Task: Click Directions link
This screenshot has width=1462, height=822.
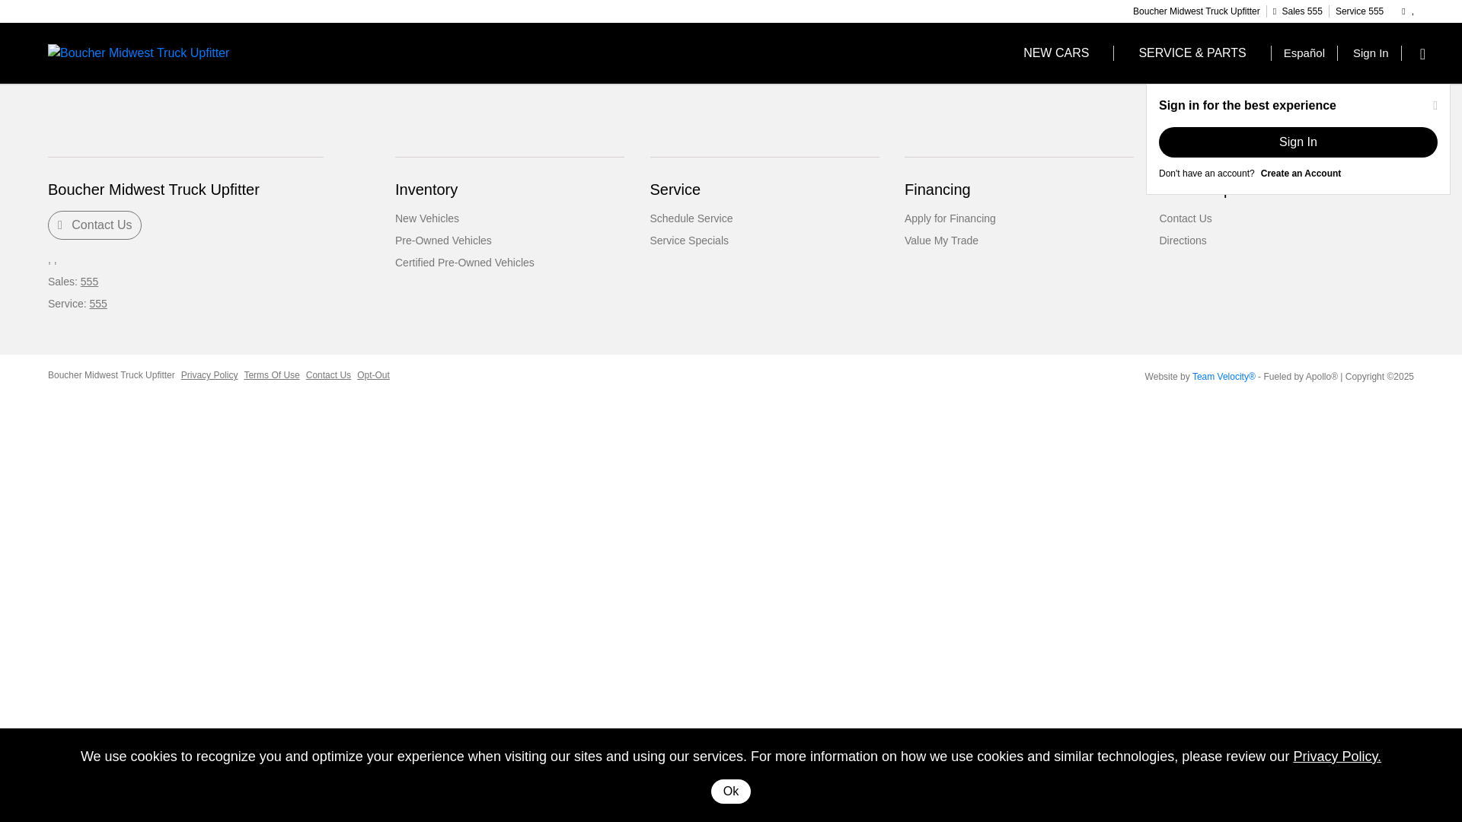Action: (1182, 241)
